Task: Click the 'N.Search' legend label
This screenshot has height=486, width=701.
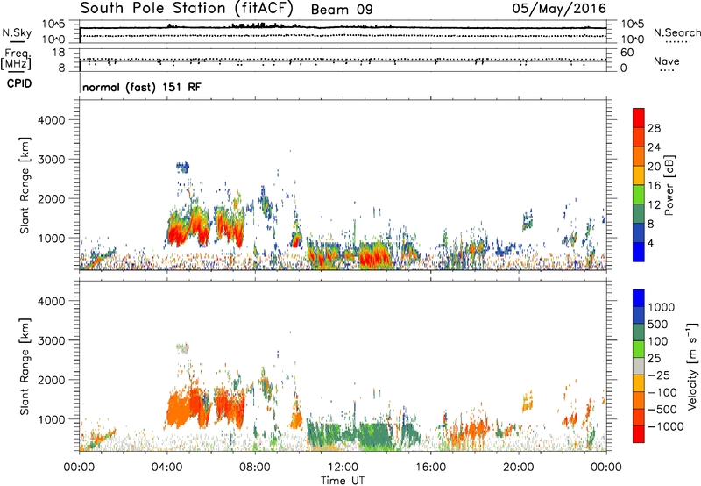Action: point(677,32)
